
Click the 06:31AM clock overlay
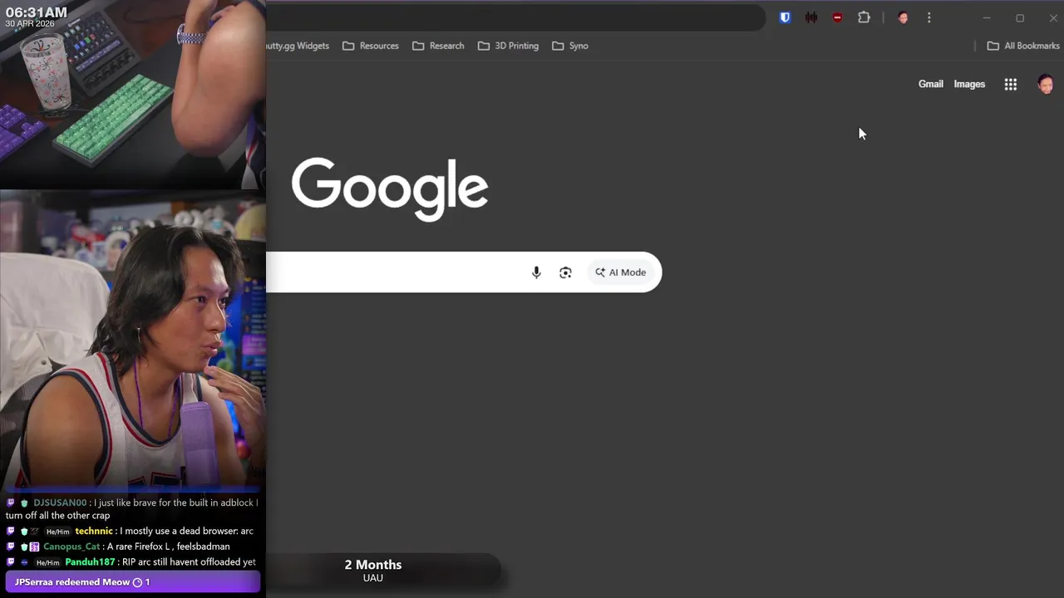pos(37,12)
